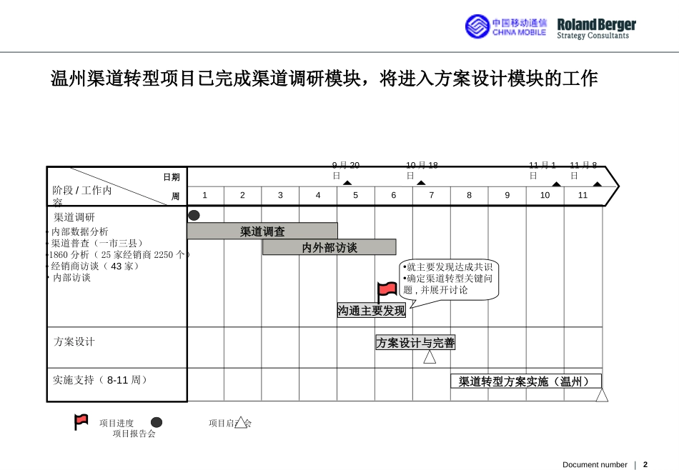Select the 渠道调查 Gantt bar
679x470 pixels.
point(262,231)
